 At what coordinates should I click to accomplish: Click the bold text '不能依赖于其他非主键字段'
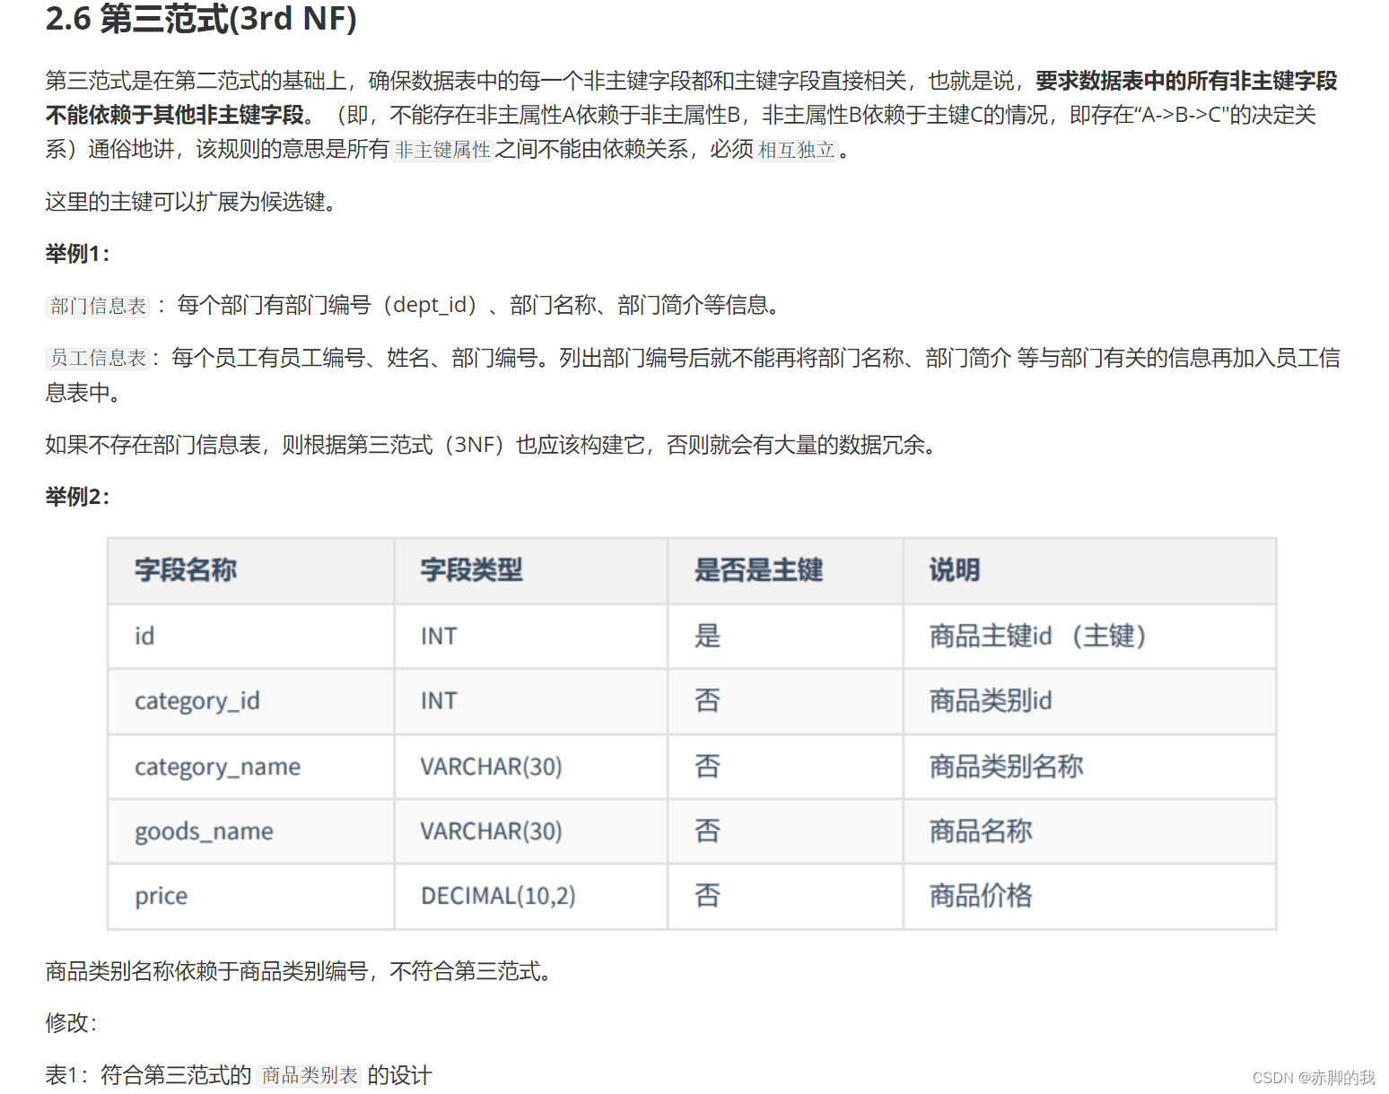(x=175, y=115)
